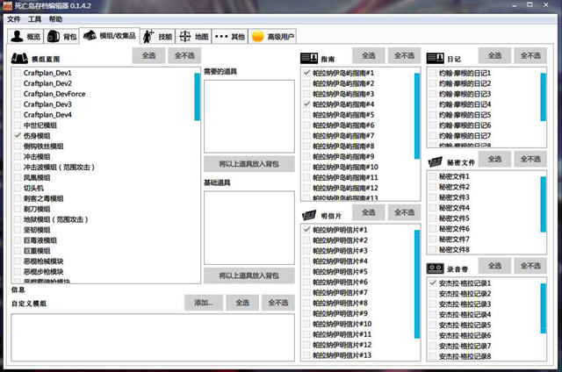
Task: Tick the 切头机 checkbox
Action: tap(18, 188)
